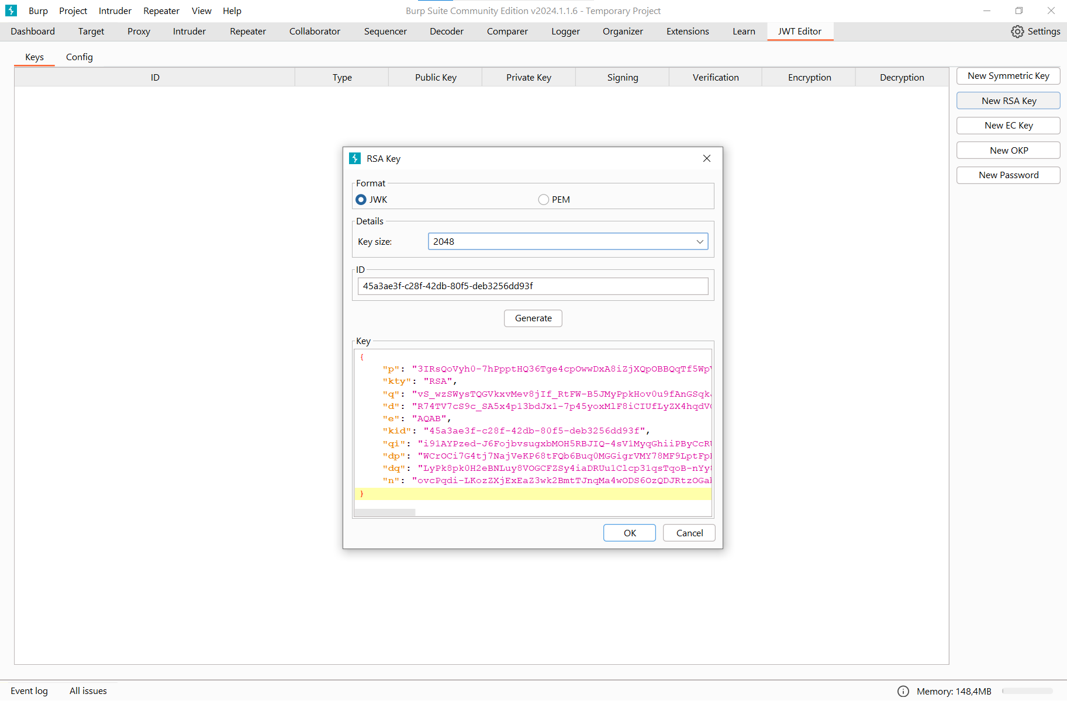Click the ID text field

click(x=533, y=286)
